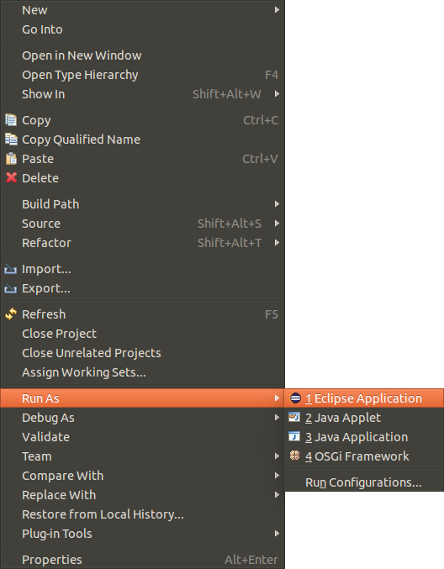Viewport: 444px width, 569px height.
Task: Choose Close Project
Action: click(142, 334)
